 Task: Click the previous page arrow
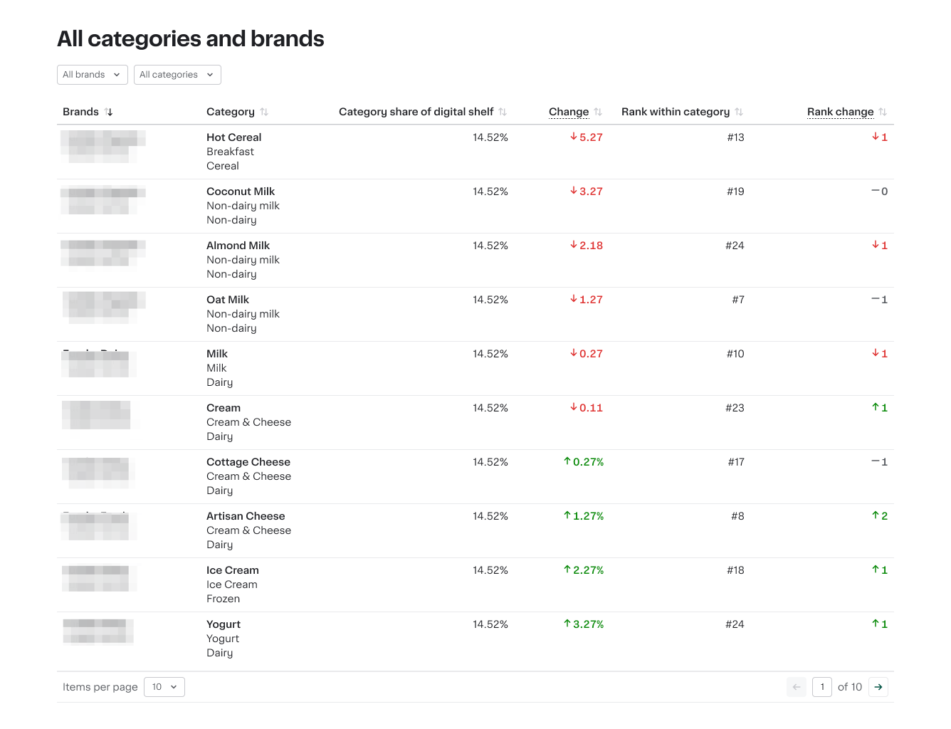point(796,686)
